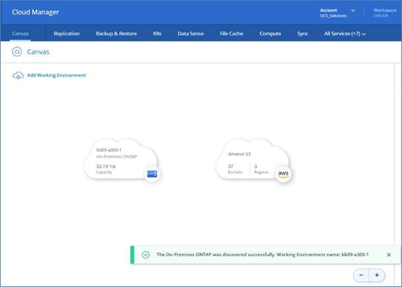
Task: Click the discovered successfully notification text
Action: pos(263,254)
